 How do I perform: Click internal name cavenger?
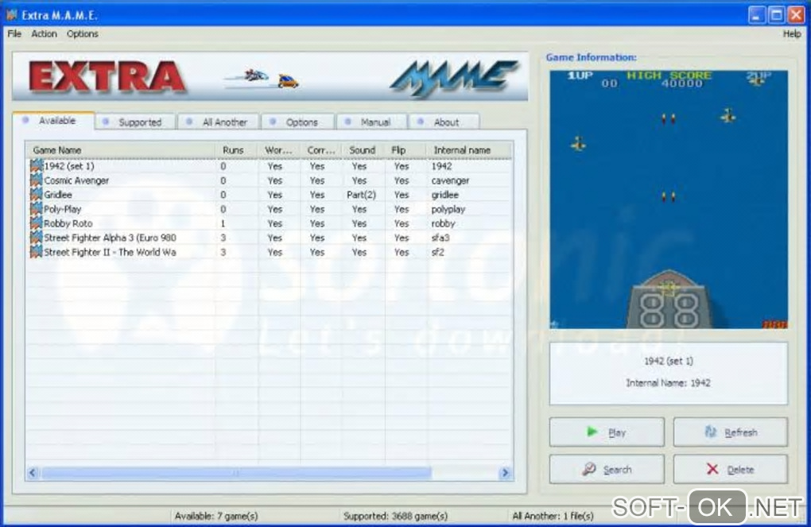[x=450, y=180]
